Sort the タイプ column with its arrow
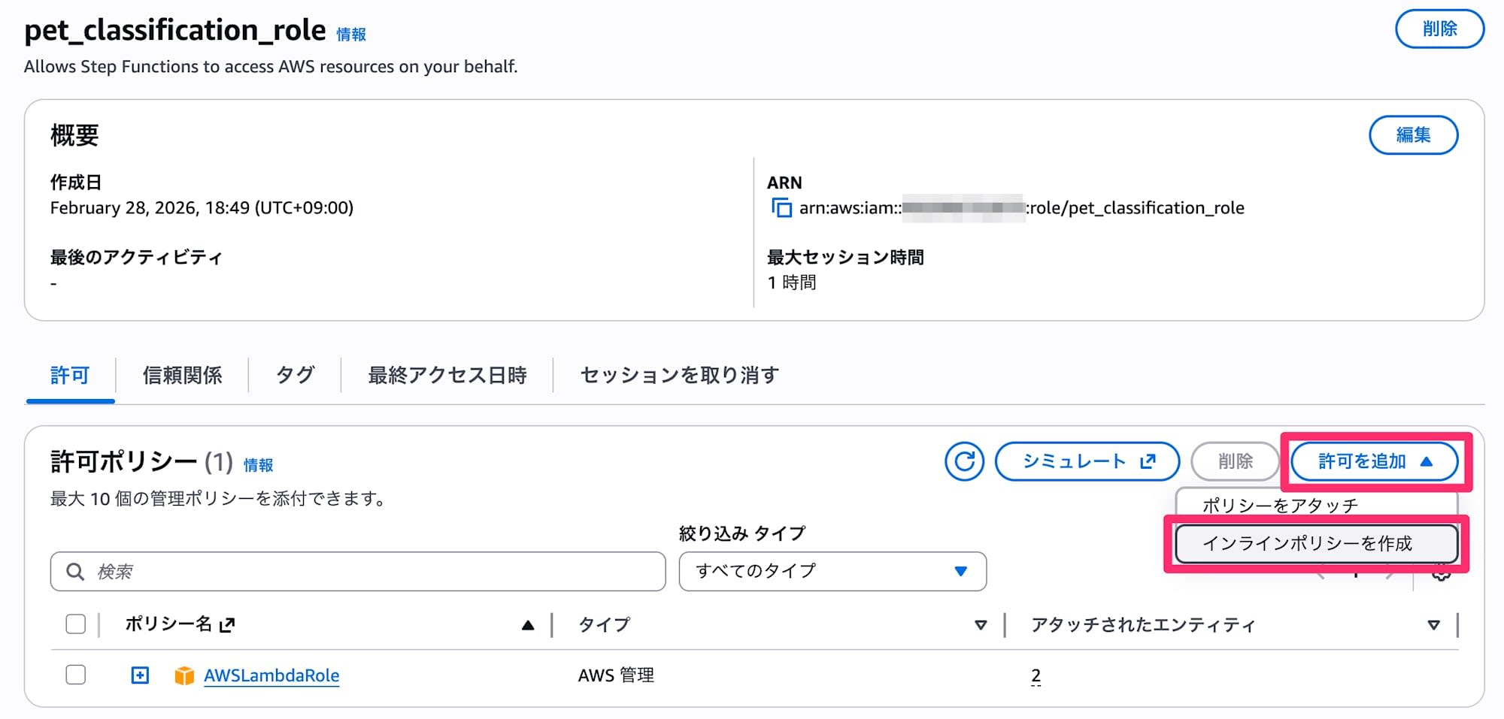The height and width of the screenshot is (719, 1504). pyautogui.click(x=981, y=625)
